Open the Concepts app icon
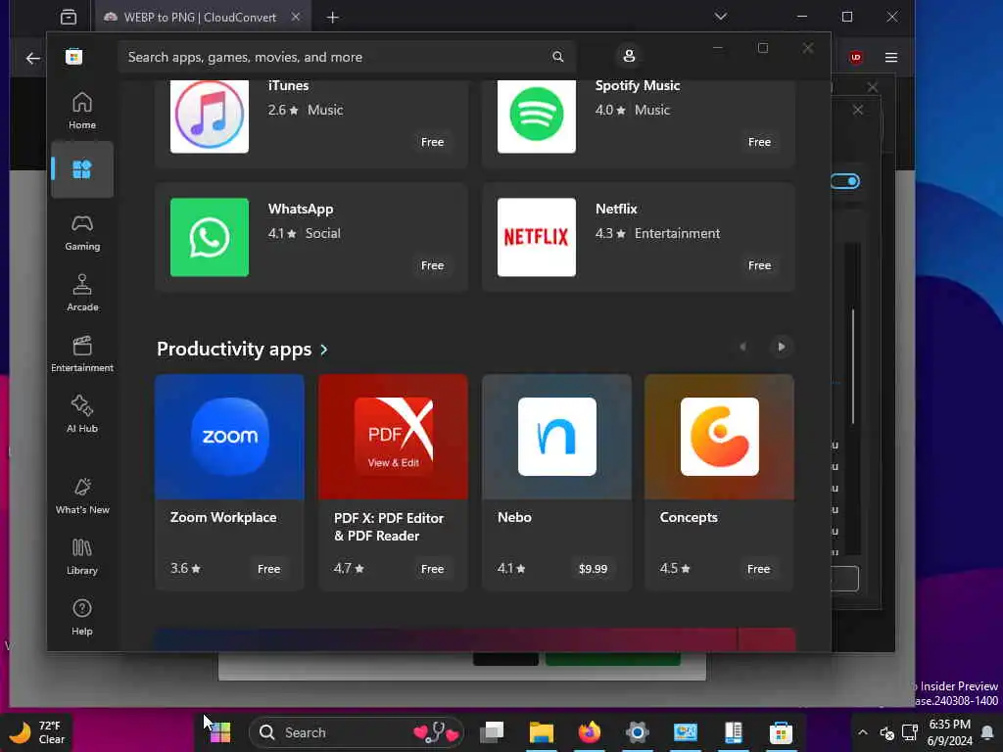 pos(720,437)
